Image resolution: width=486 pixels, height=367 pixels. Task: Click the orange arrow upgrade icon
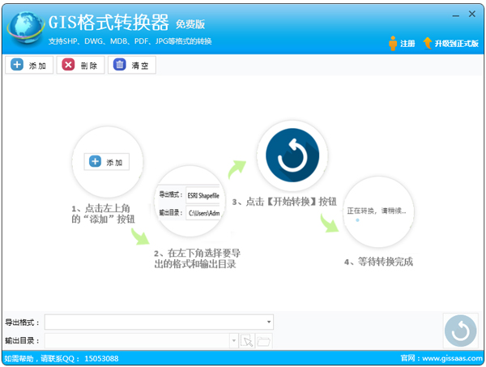click(427, 43)
